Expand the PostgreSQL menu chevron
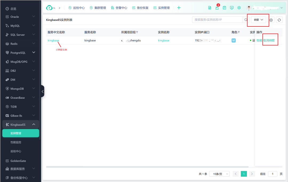The height and width of the screenshot is (182, 288). [x=34, y=52]
